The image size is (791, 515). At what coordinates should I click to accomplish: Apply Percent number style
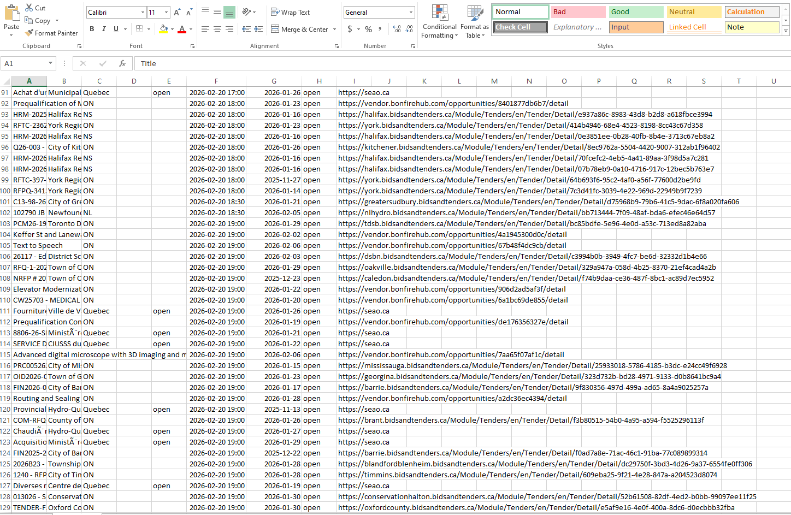[x=369, y=29]
